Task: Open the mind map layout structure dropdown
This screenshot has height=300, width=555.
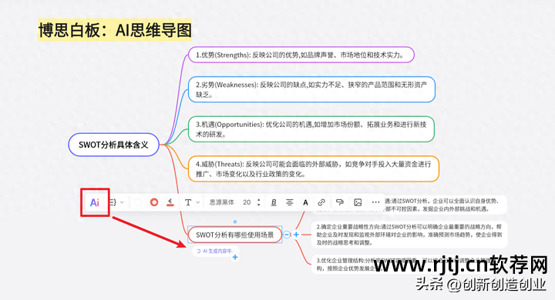Action: coord(116,202)
